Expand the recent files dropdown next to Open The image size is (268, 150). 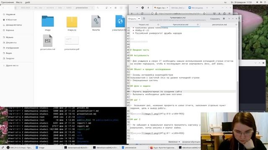tap(139, 19)
